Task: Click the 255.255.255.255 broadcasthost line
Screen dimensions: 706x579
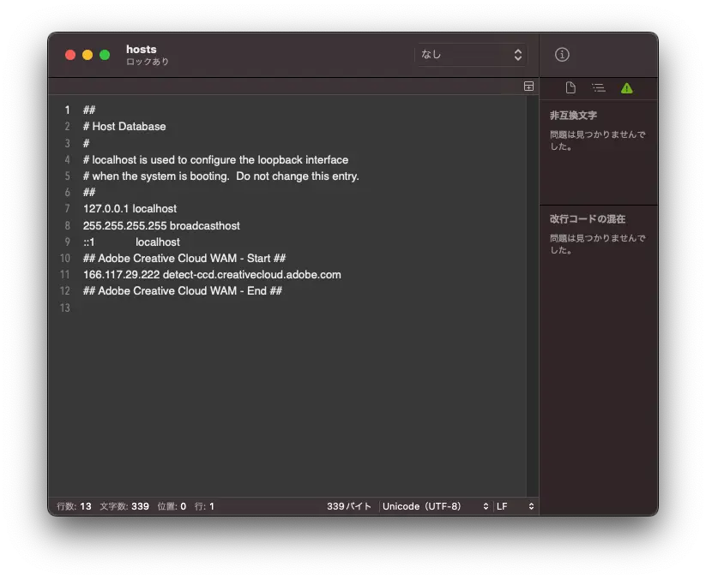Action: coord(161,226)
